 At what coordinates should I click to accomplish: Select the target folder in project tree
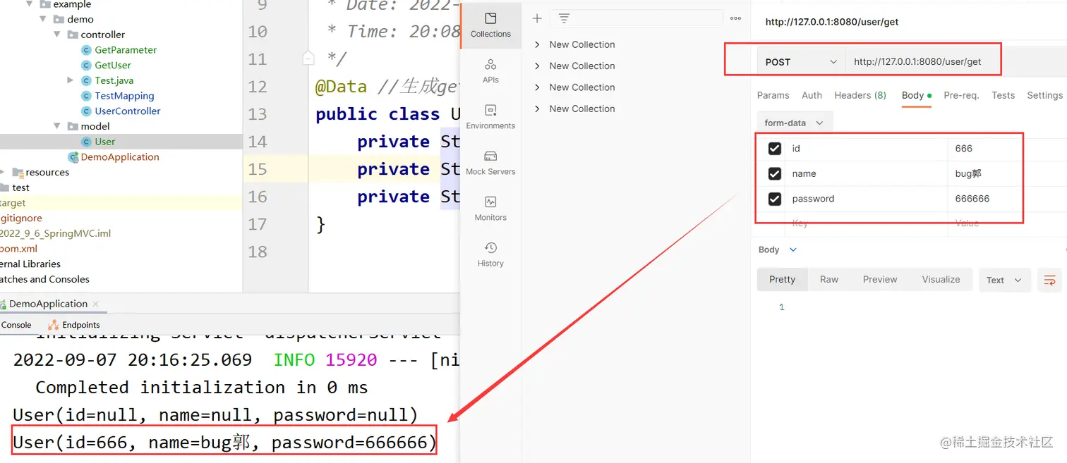coord(13,203)
